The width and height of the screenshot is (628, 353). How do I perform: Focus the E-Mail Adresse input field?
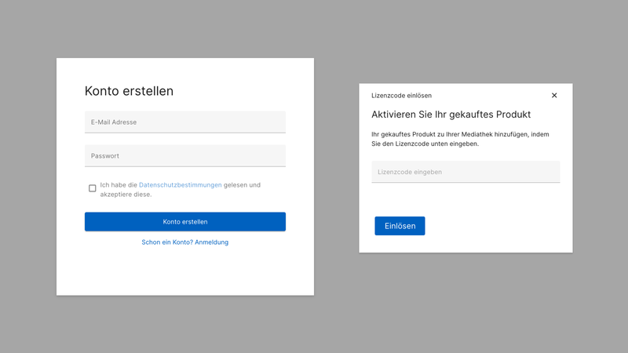(x=184, y=122)
